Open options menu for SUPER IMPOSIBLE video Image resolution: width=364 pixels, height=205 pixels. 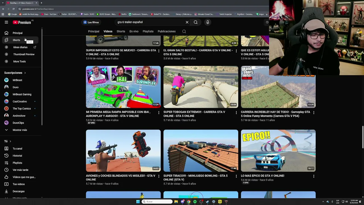pyautogui.click(x=159, y=51)
